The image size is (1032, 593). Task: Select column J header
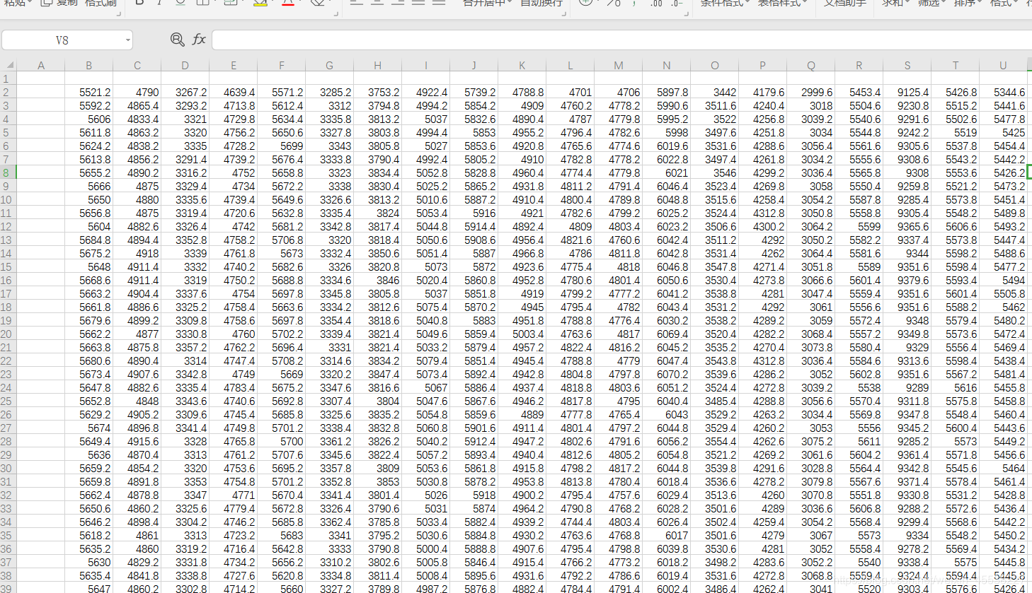(x=474, y=66)
